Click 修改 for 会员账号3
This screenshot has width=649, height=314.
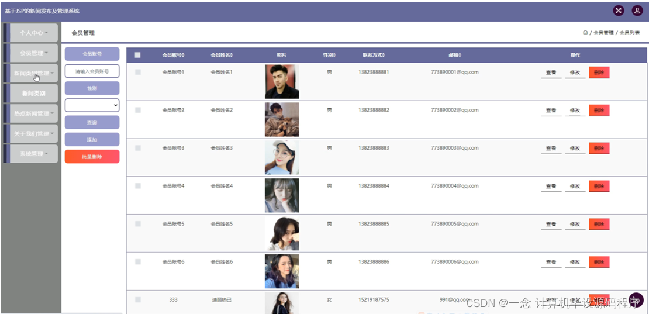point(575,148)
